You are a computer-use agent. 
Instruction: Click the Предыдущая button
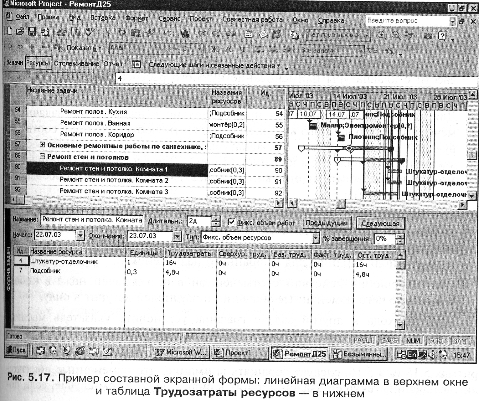327,223
